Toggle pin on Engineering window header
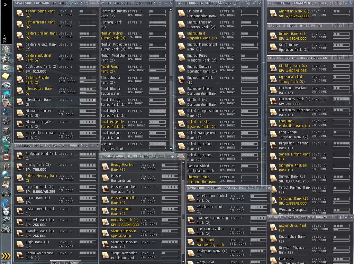Viewport: 354px width, 264px height. [x=248, y=3]
